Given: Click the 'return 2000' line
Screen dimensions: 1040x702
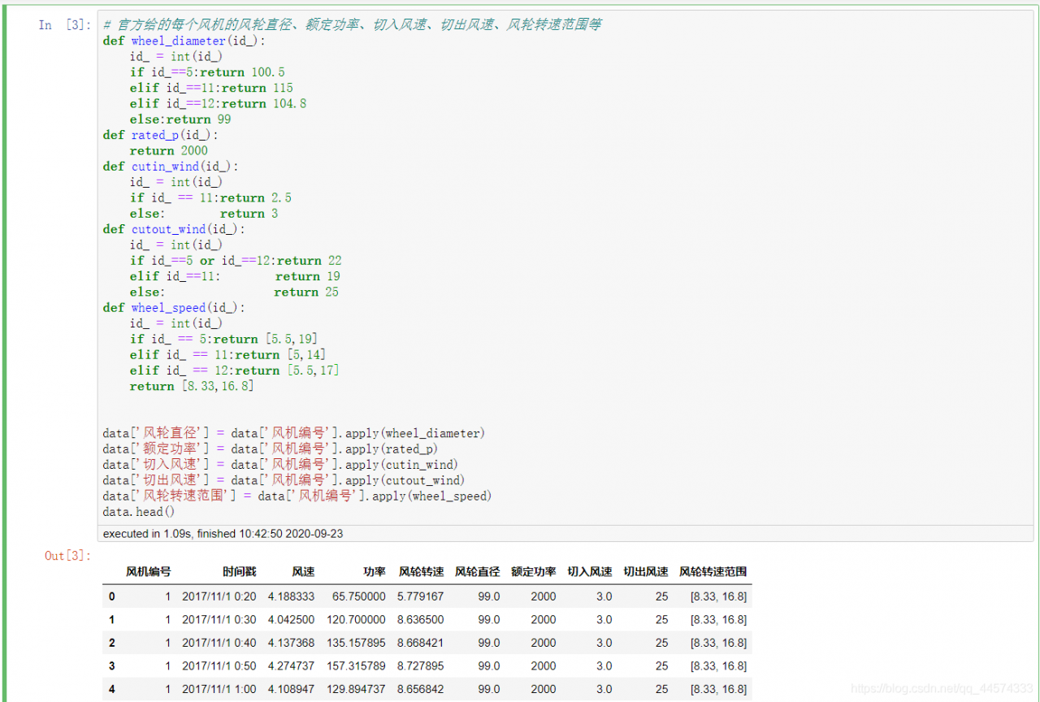Looking at the screenshot, I should click(x=169, y=150).
